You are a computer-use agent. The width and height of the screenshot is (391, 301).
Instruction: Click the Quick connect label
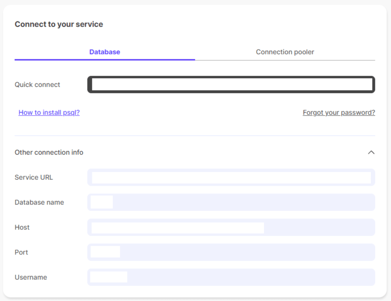37,85
